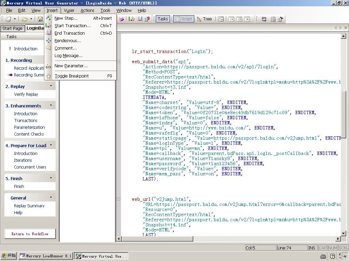Open the Help menu

click(x=142, y=11)
